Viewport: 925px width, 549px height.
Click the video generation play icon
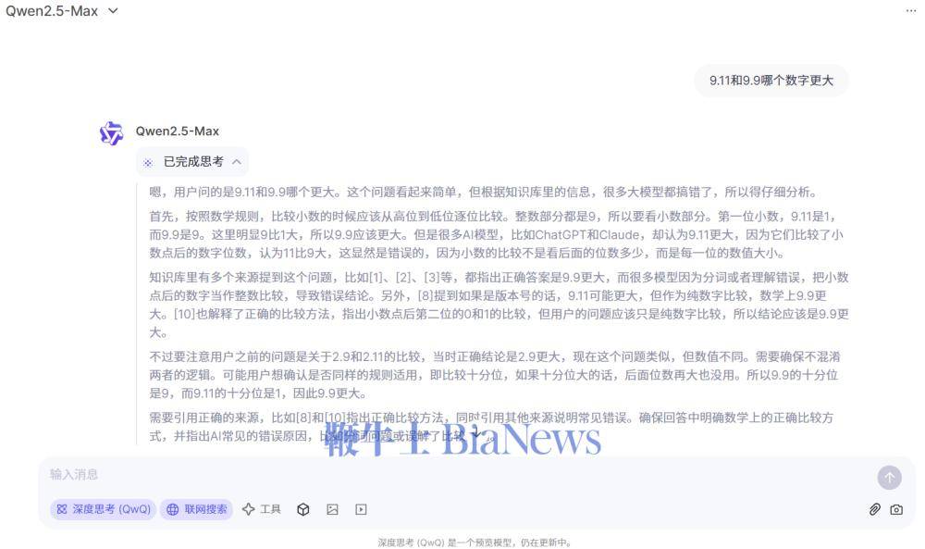pyautogui.click(x=361, y=509)
